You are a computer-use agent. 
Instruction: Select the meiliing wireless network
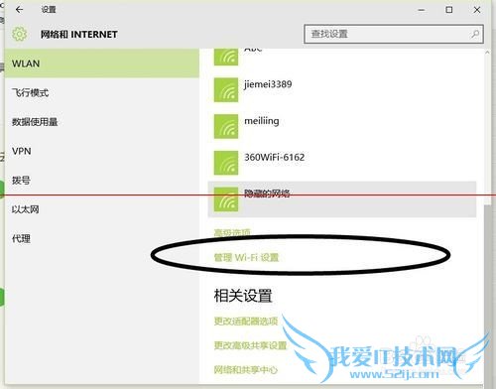coord(342,126)
